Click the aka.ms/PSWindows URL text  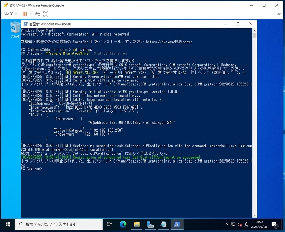pyautogui.click(x=169, y=42)
